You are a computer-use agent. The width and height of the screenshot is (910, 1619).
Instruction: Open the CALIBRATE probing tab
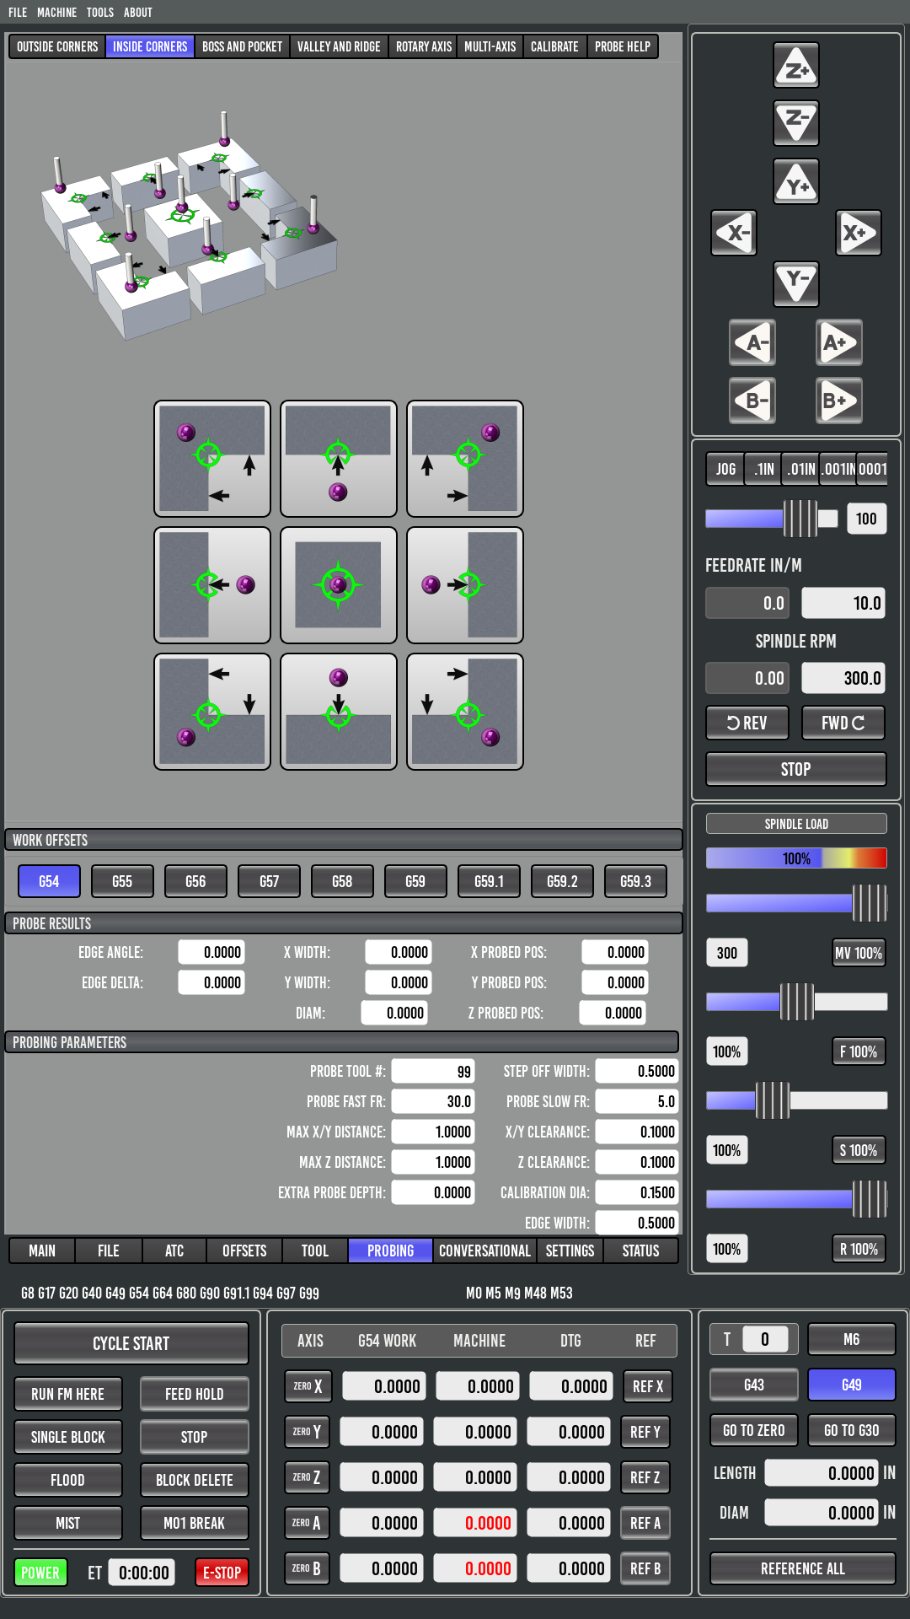coord(554,46)
